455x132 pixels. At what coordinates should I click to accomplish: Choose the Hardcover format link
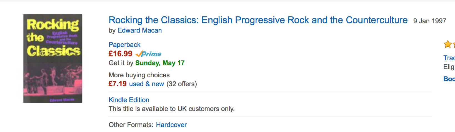tap(171, 125)
